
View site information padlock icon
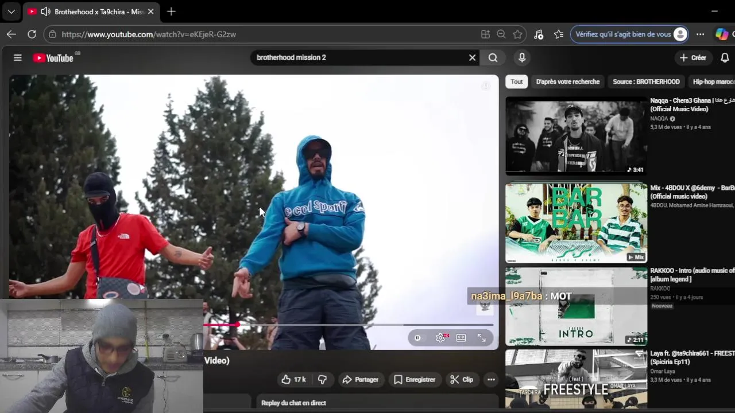pyautogui.click(x=53, y=34)
